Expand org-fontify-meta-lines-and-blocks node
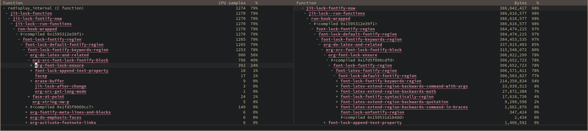 tap(26, 112)
